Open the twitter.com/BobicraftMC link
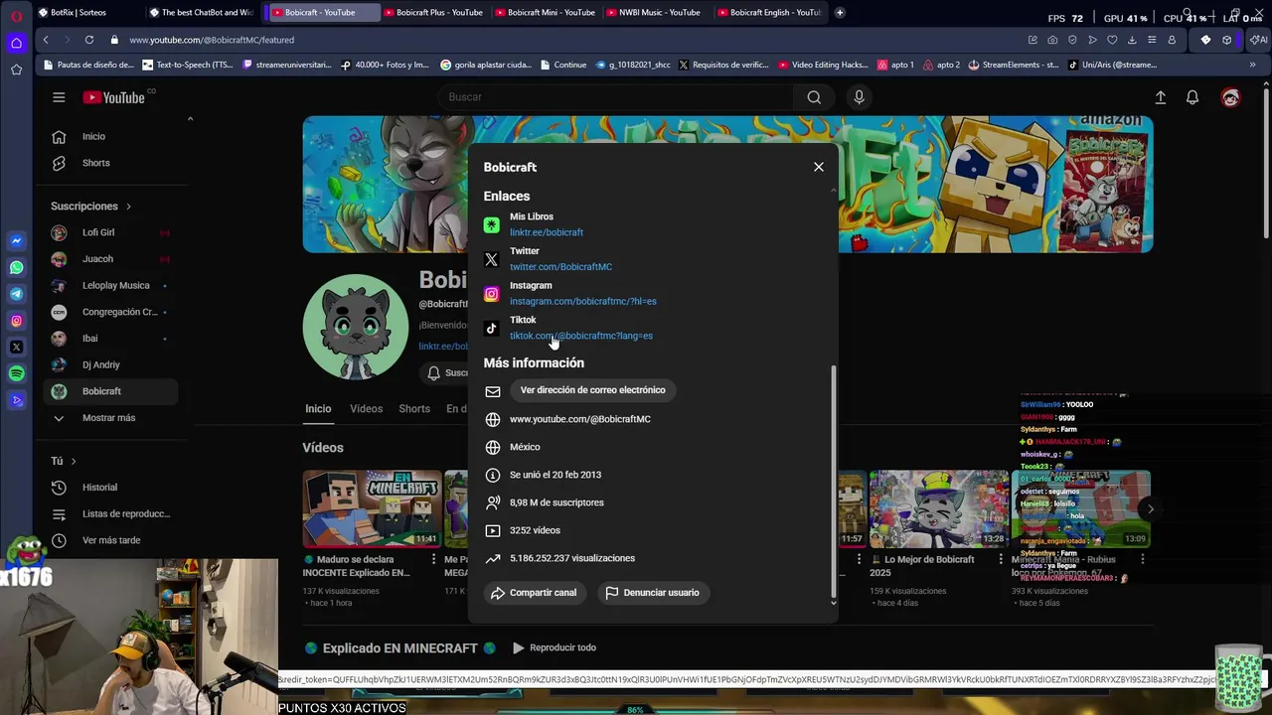 pos(560,267)
